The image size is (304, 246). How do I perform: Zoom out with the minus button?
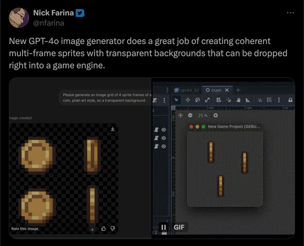(x=190, y=116)
